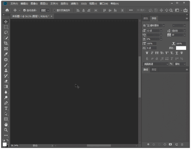Screen dimensions: 191x150
Task: Switch to the 图层 panel tab
Action: 154,70
